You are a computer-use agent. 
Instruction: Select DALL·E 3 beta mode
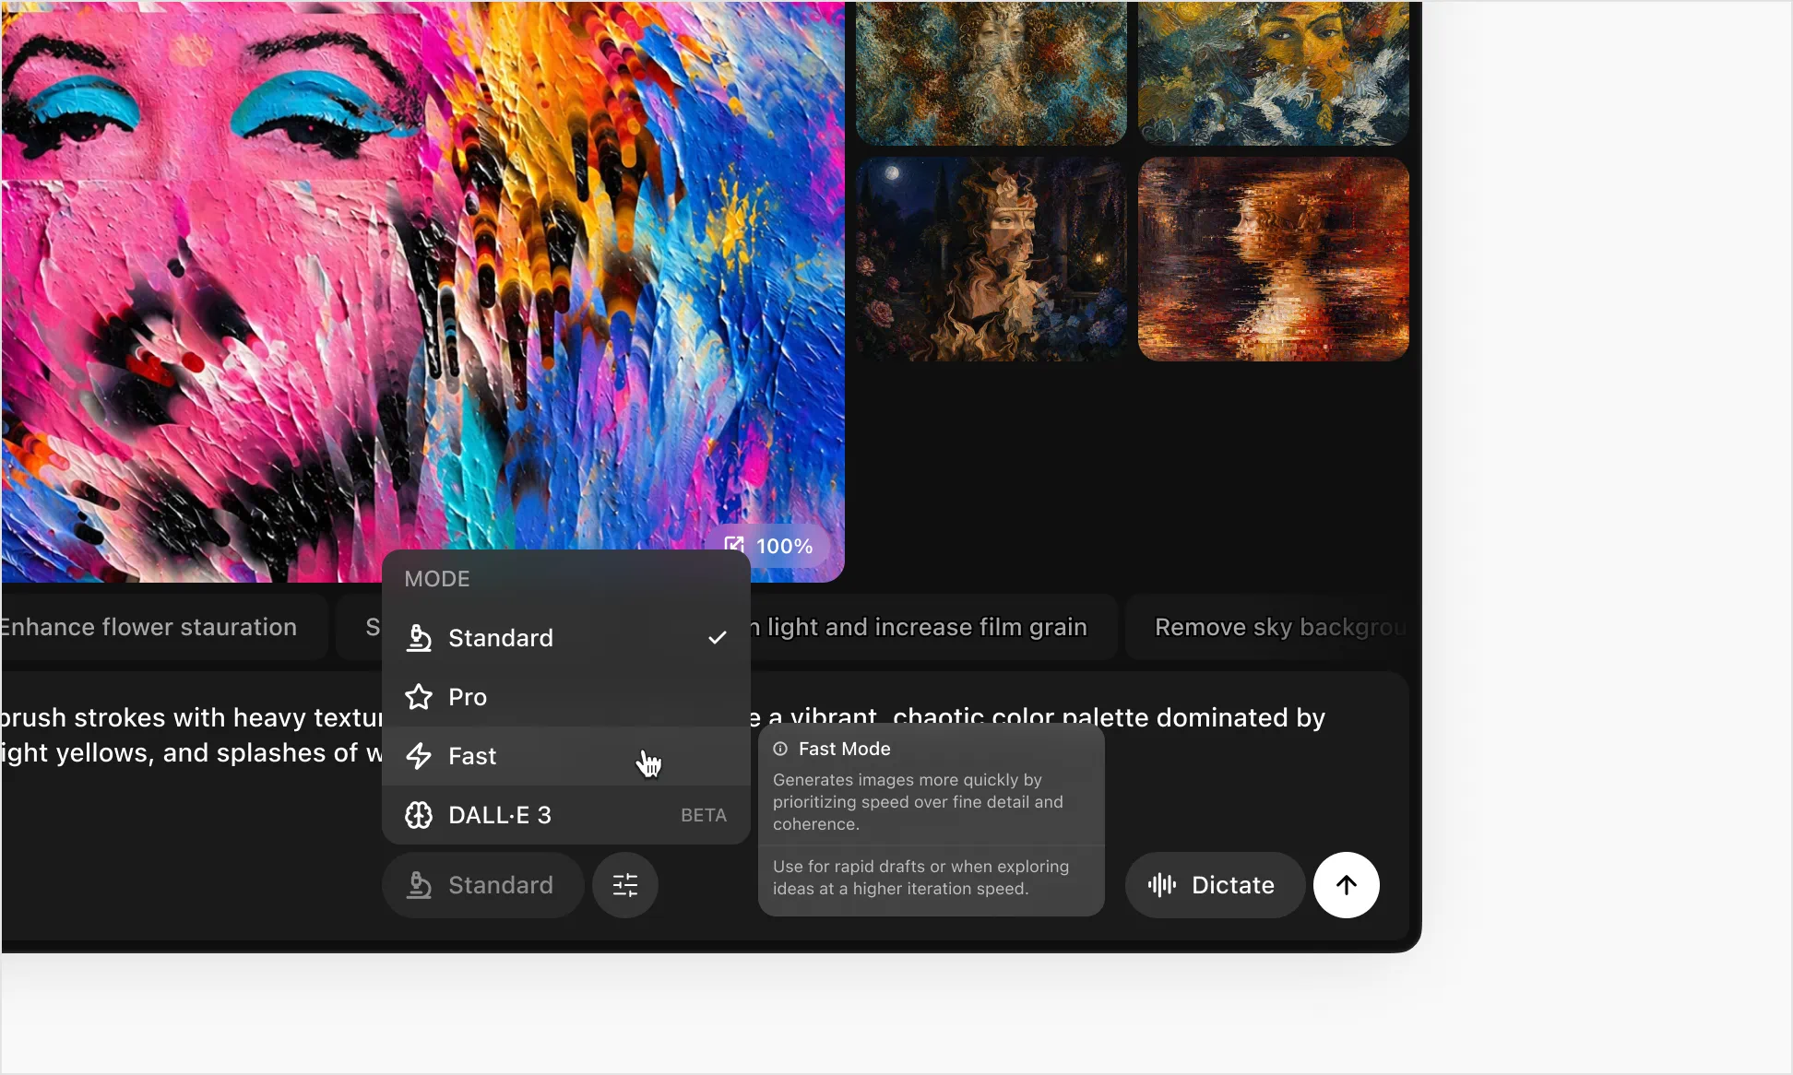(566, 815)
